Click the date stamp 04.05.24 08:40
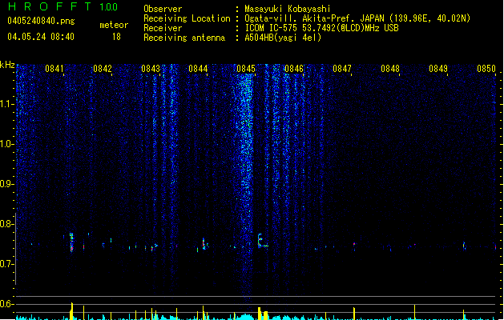The width and height of the screenshot is (504, 320). click(41, 37)
